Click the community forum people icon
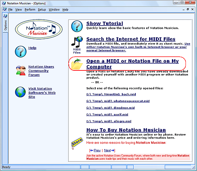 (21, 70)
